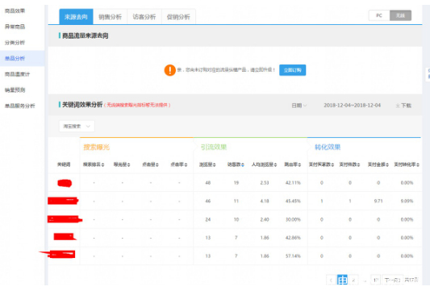Click the 45.45% bounce rate cell
430x295 pixels.
tap(293, 201)
